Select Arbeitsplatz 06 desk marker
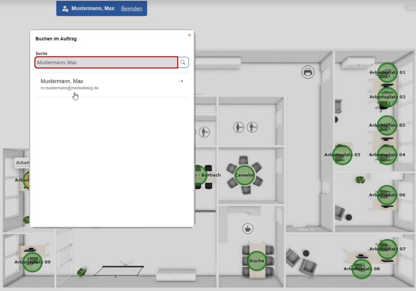Image resolution: width=416 pixels, height=291 pixels. coord(387,195)
